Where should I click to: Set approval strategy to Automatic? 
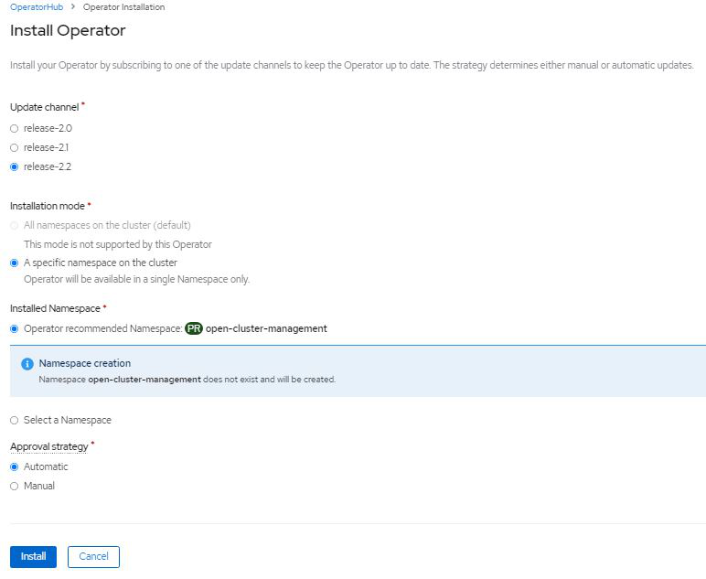(14, 466)
